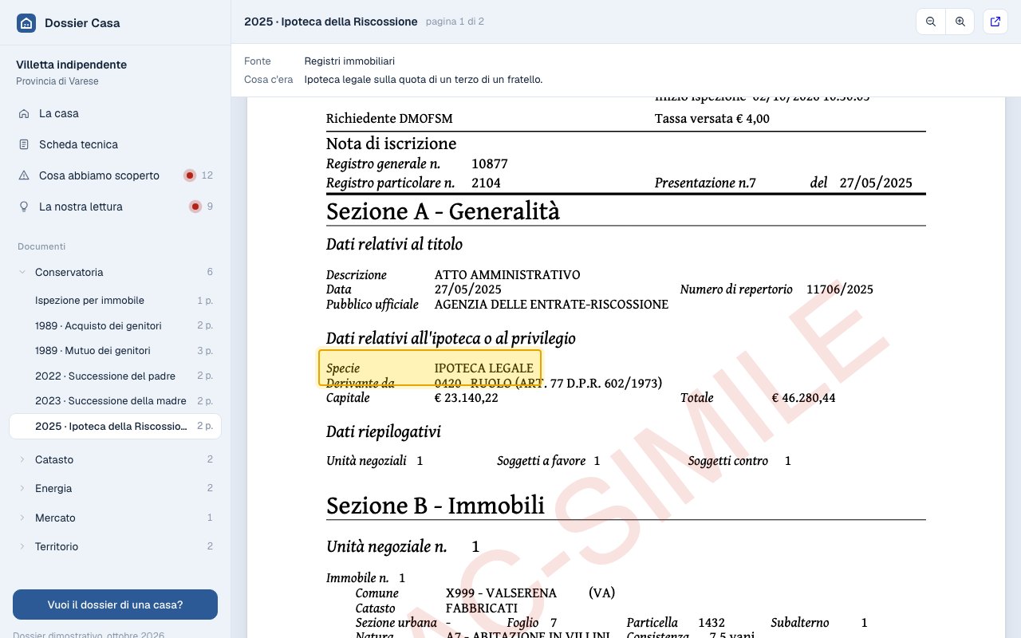Go to La nostra lettura

tap(115, 207)
